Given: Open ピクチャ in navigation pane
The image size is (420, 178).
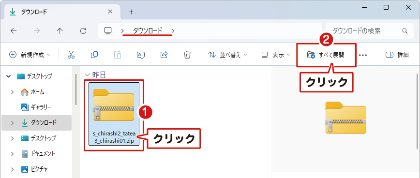Looking at the screenshot, I should click(x=34, y=169).
